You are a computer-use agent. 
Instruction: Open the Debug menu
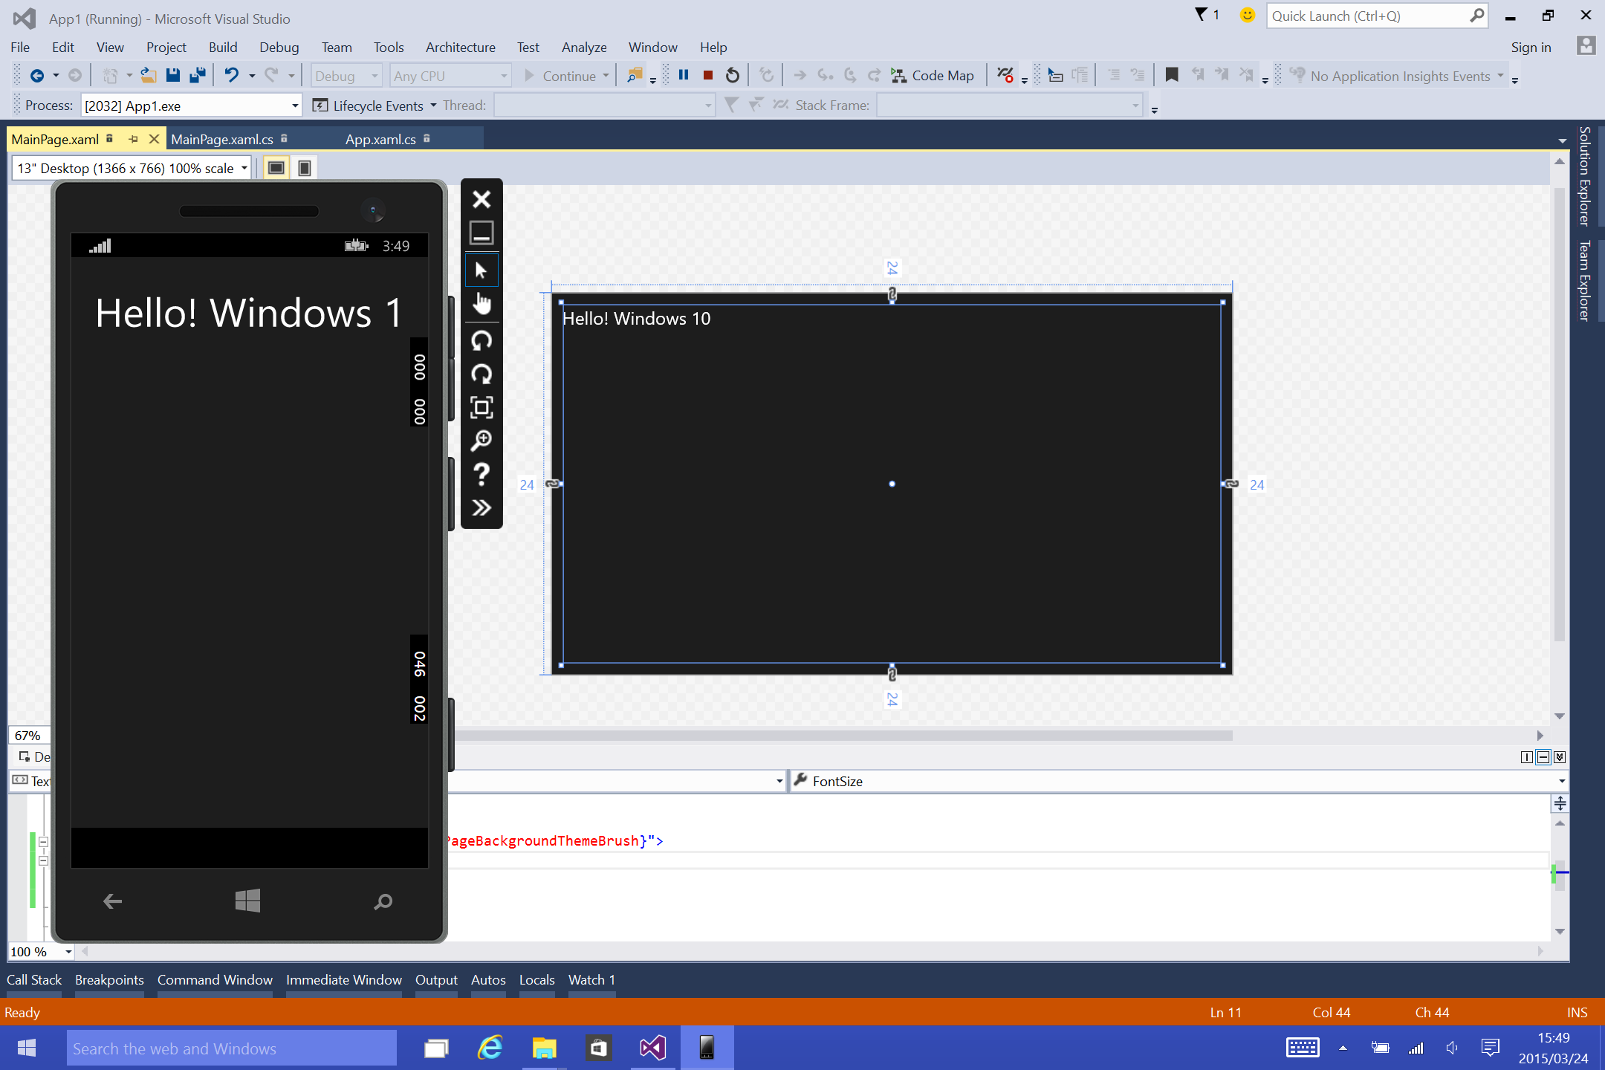[x=279, y=47]
